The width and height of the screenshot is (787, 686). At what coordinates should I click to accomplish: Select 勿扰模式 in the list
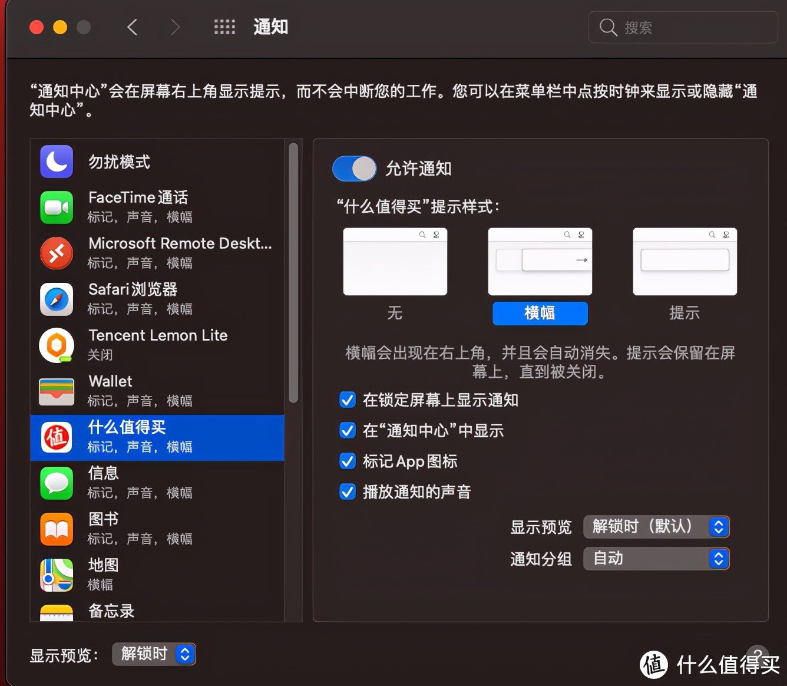(x=119, y=161)
